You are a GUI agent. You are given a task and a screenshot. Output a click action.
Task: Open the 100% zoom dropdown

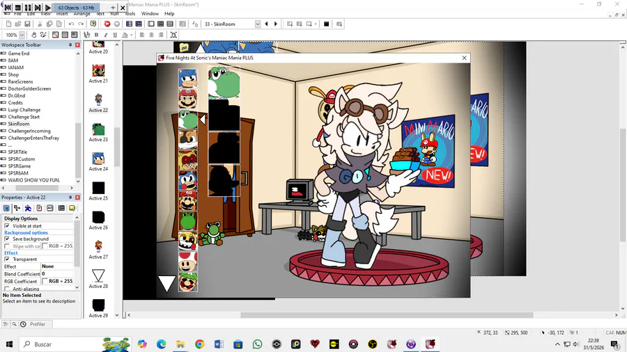[22, 35]
